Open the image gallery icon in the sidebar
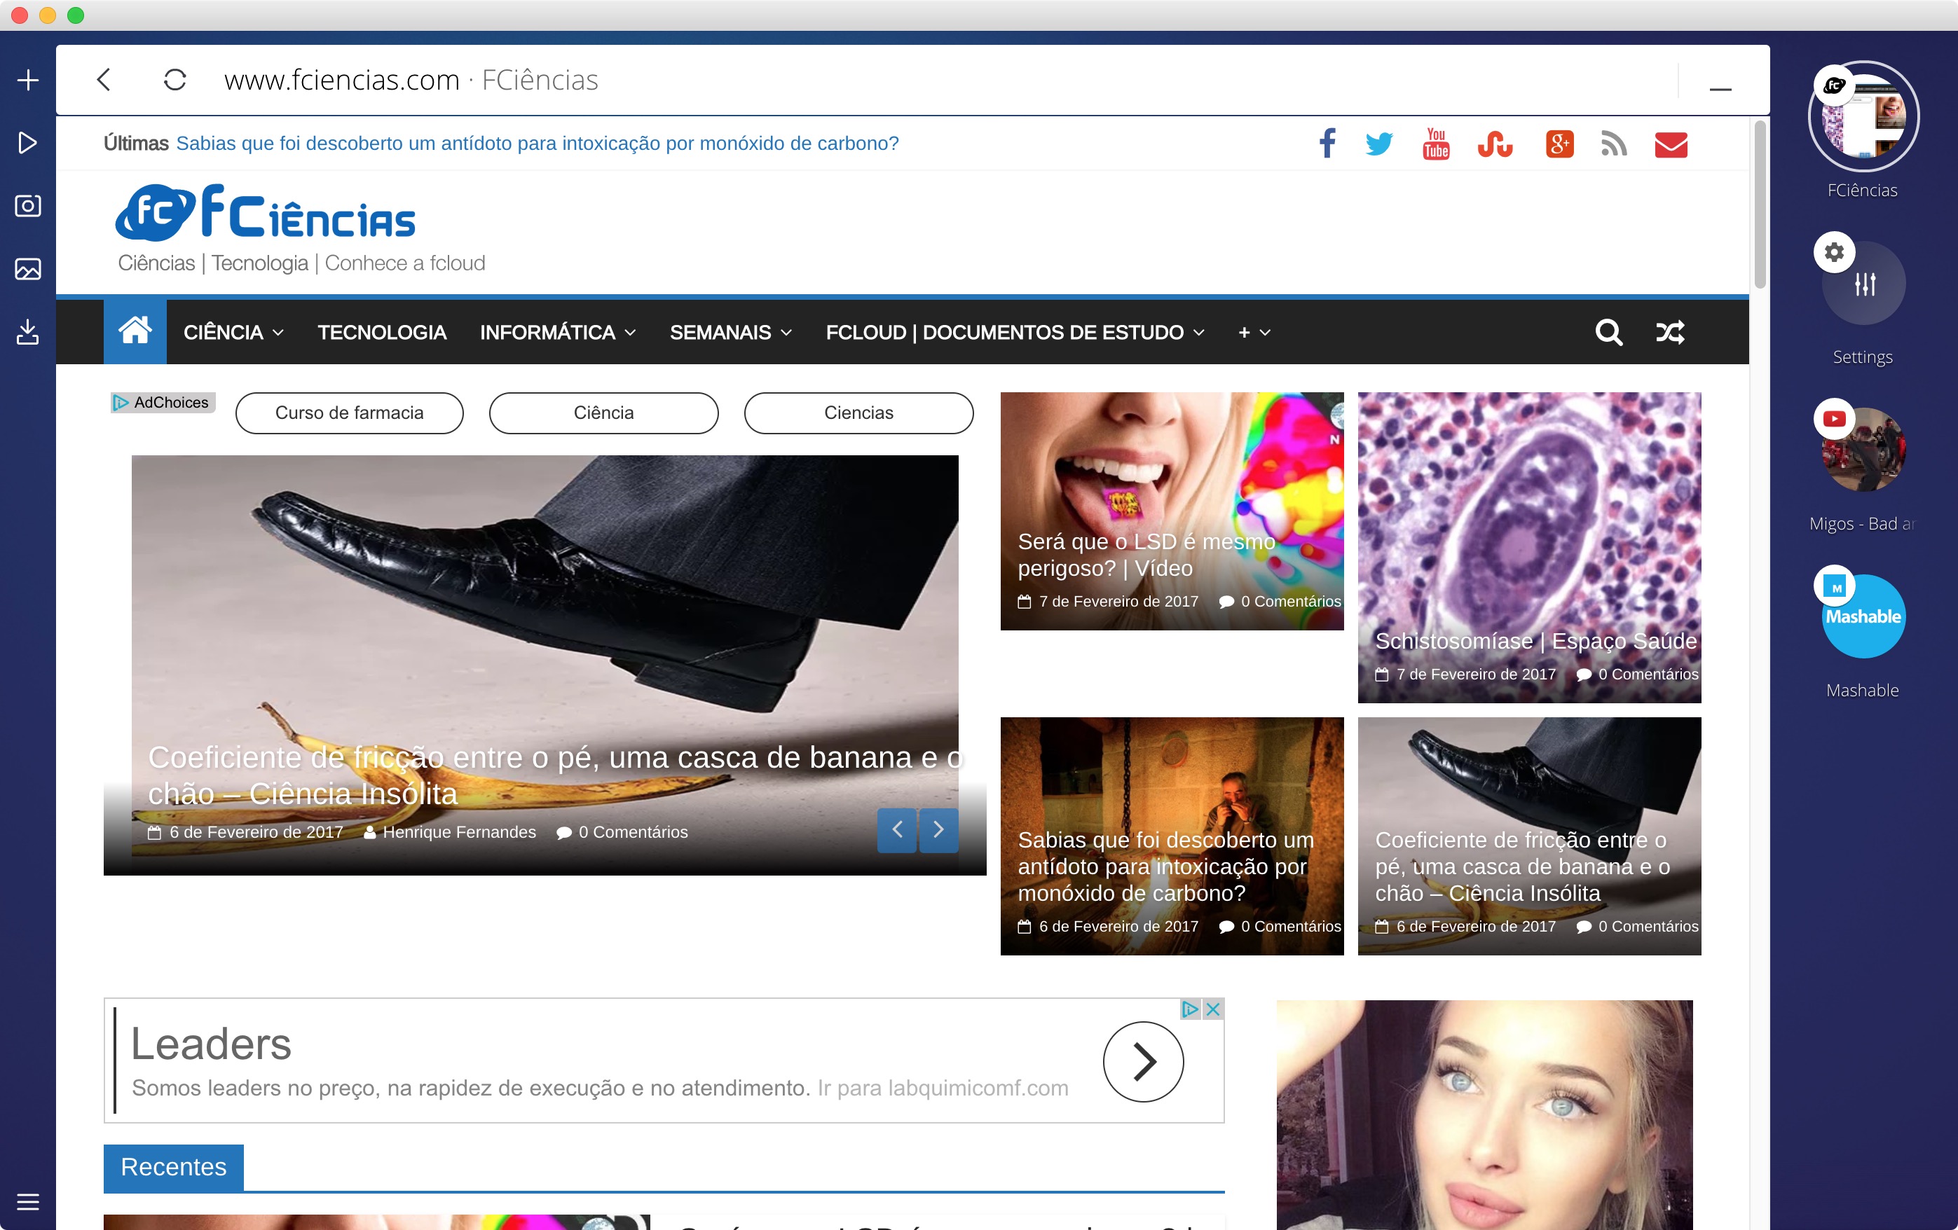The width and height of the screenshot is (1958, 1230). pos(27,269)
